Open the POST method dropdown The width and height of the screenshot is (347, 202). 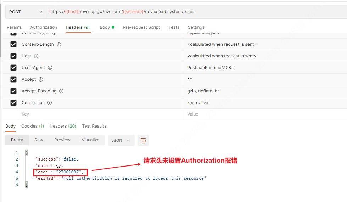tap(26, 12)
